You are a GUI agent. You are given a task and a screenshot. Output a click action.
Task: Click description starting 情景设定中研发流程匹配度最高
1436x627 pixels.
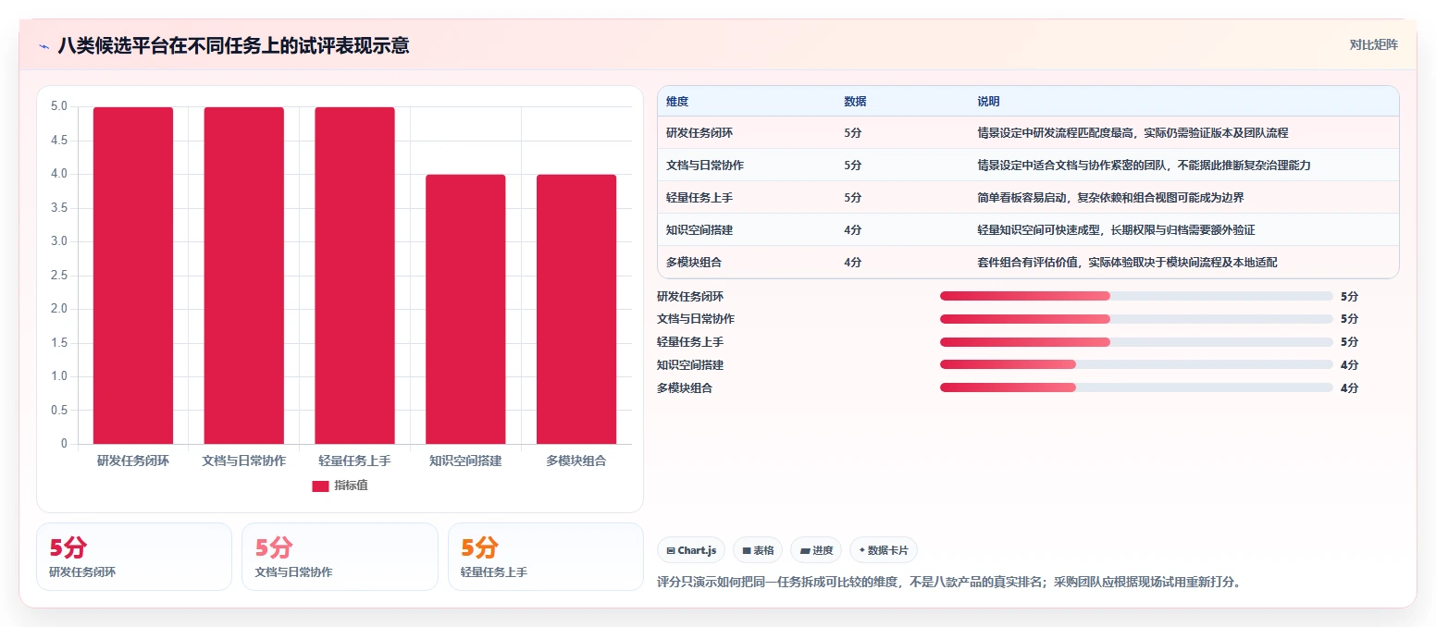click(1133, 133)
